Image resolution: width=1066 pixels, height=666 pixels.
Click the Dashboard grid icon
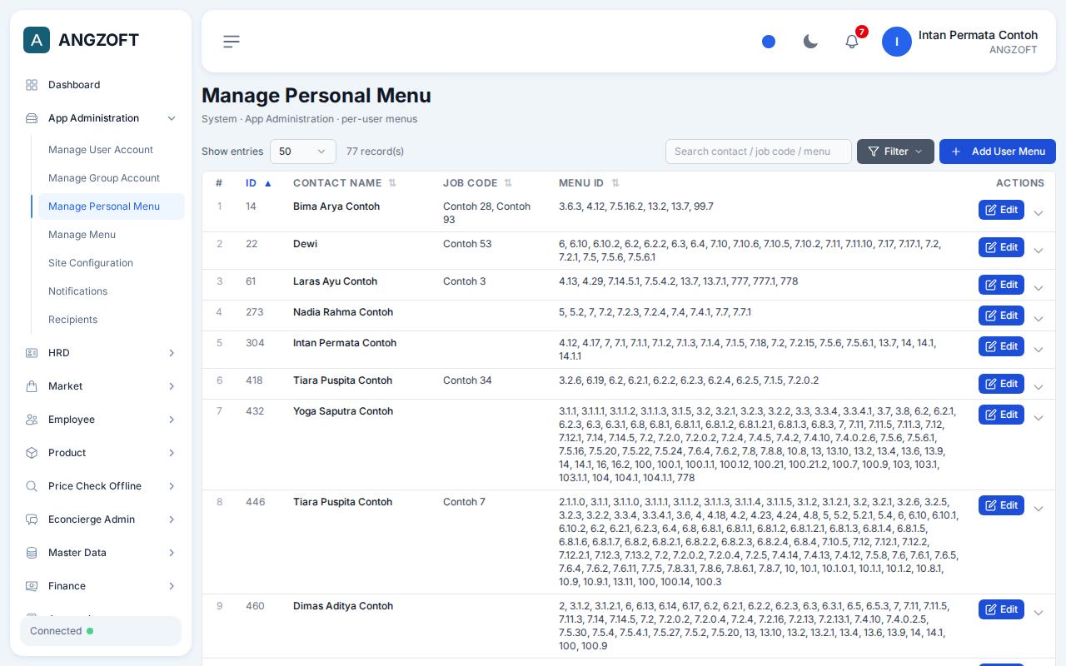click(x=32, y=85)
